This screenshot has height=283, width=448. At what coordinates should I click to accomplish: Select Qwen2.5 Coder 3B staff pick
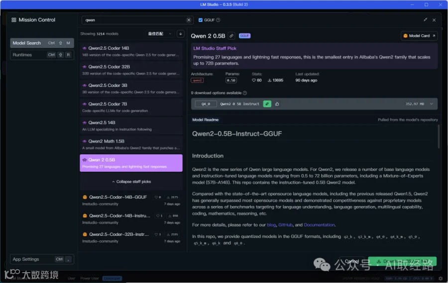coord(131,88)
